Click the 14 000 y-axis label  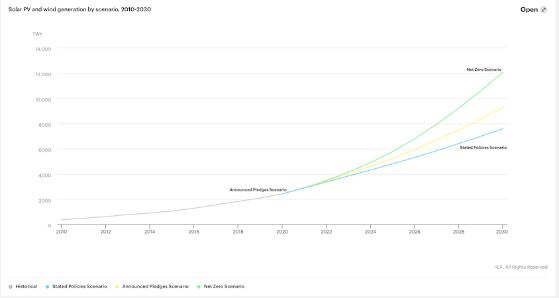coord(43,49)
